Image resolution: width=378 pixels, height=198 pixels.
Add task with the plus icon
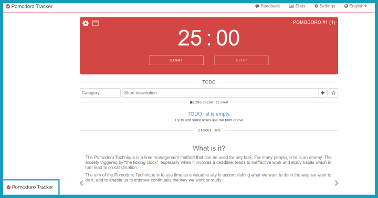click(x=323, y=93)
